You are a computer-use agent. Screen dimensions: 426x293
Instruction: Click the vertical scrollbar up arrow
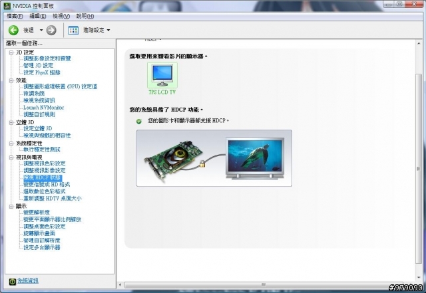click(x=419, y=43)
